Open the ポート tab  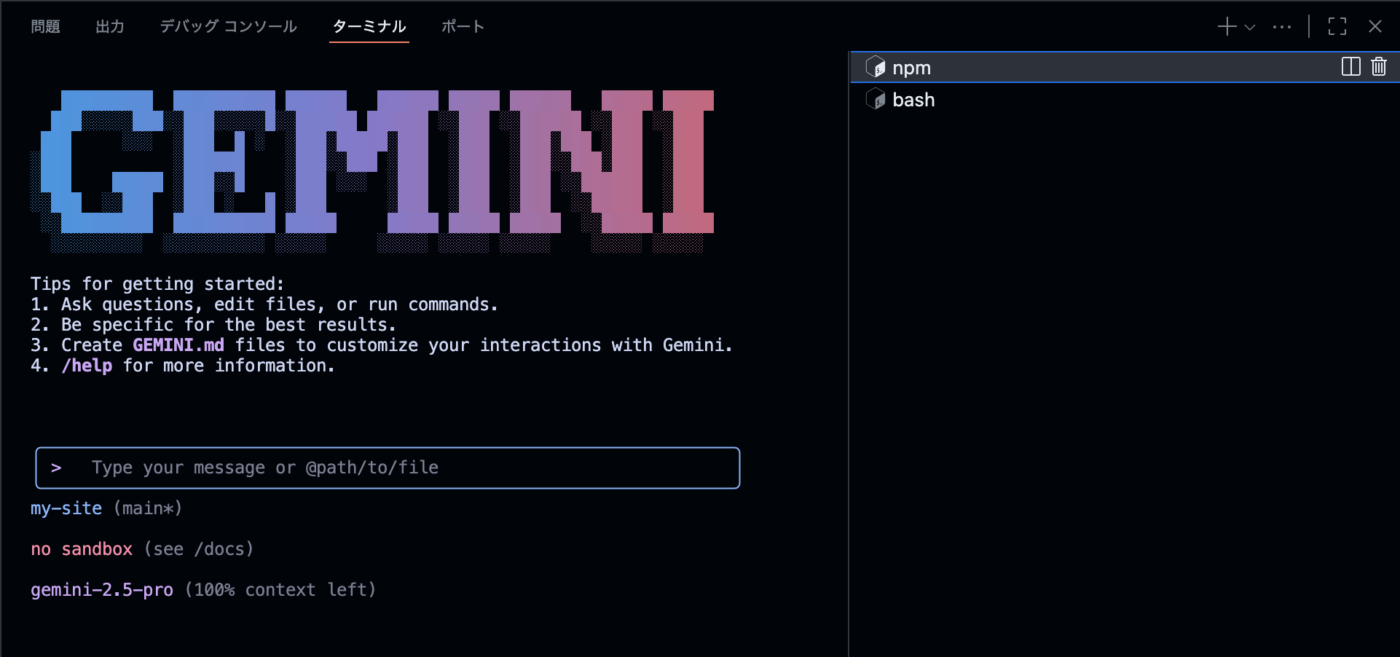[463, 26]
